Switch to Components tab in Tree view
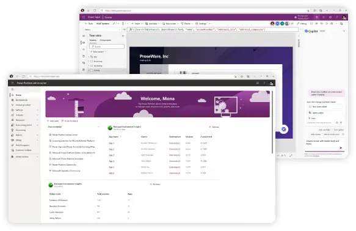 tap(106, 40)
